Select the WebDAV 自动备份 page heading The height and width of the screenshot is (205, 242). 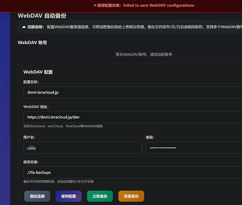pos(42,16)
